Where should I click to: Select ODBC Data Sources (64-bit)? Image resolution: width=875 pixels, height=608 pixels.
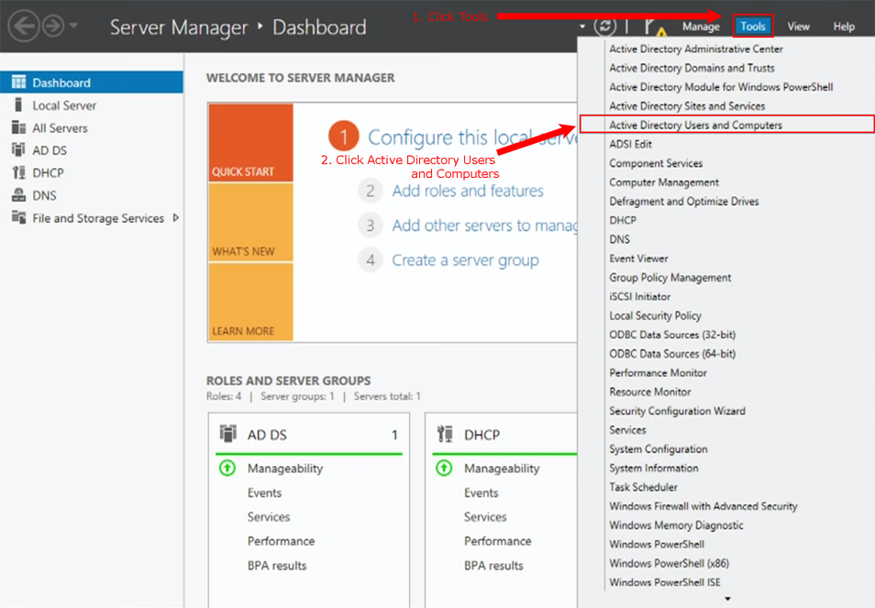click(x=672, y=354)
